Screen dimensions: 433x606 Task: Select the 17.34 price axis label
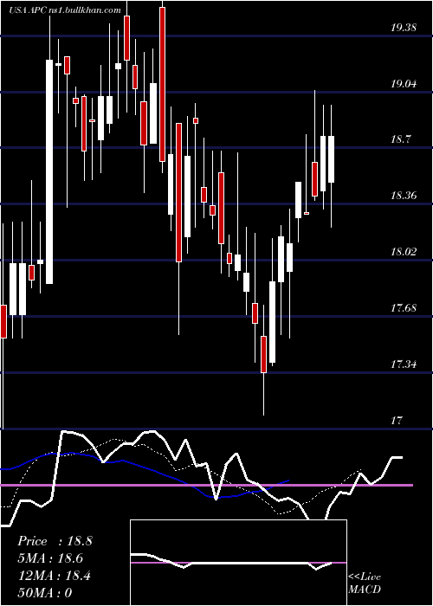(404, 364)
